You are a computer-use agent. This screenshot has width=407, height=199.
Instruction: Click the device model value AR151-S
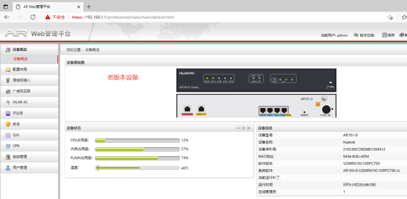[x=350, y=135]
